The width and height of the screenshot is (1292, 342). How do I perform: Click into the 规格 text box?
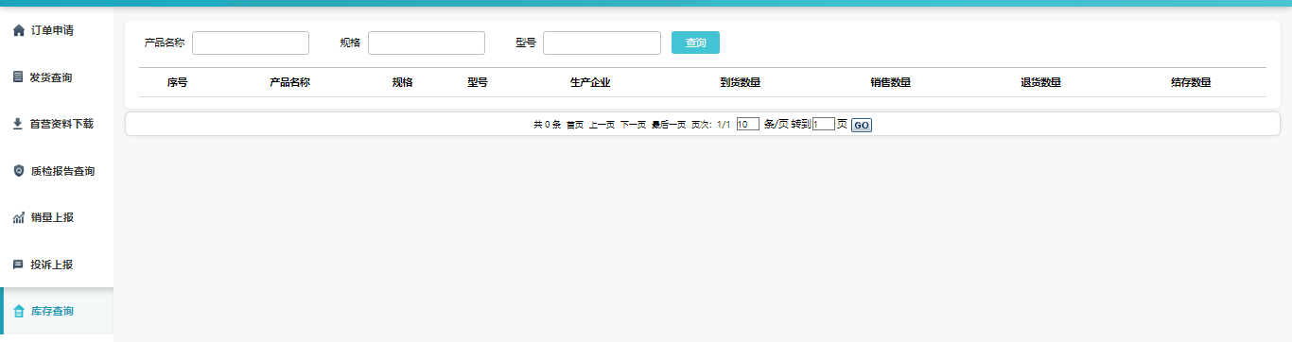[427, 43]
